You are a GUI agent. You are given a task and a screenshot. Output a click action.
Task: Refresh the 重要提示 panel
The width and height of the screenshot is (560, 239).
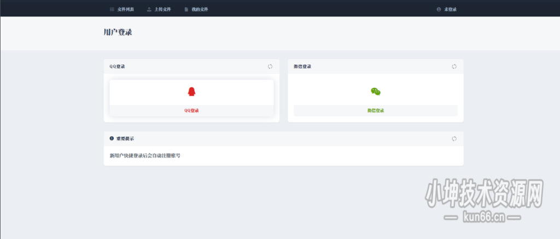(454, 138)
